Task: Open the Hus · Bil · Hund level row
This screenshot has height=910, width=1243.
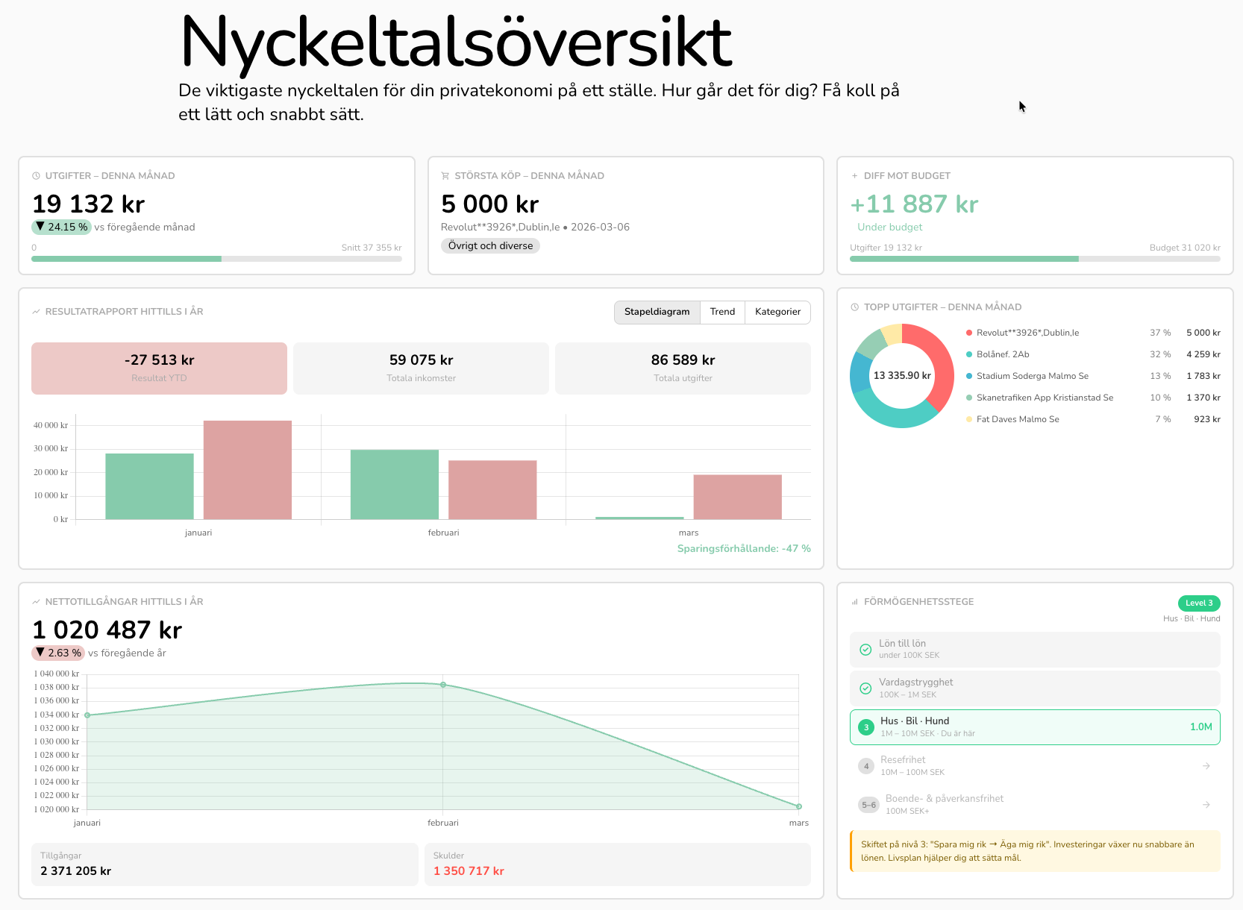Action: pos(1034,727)
